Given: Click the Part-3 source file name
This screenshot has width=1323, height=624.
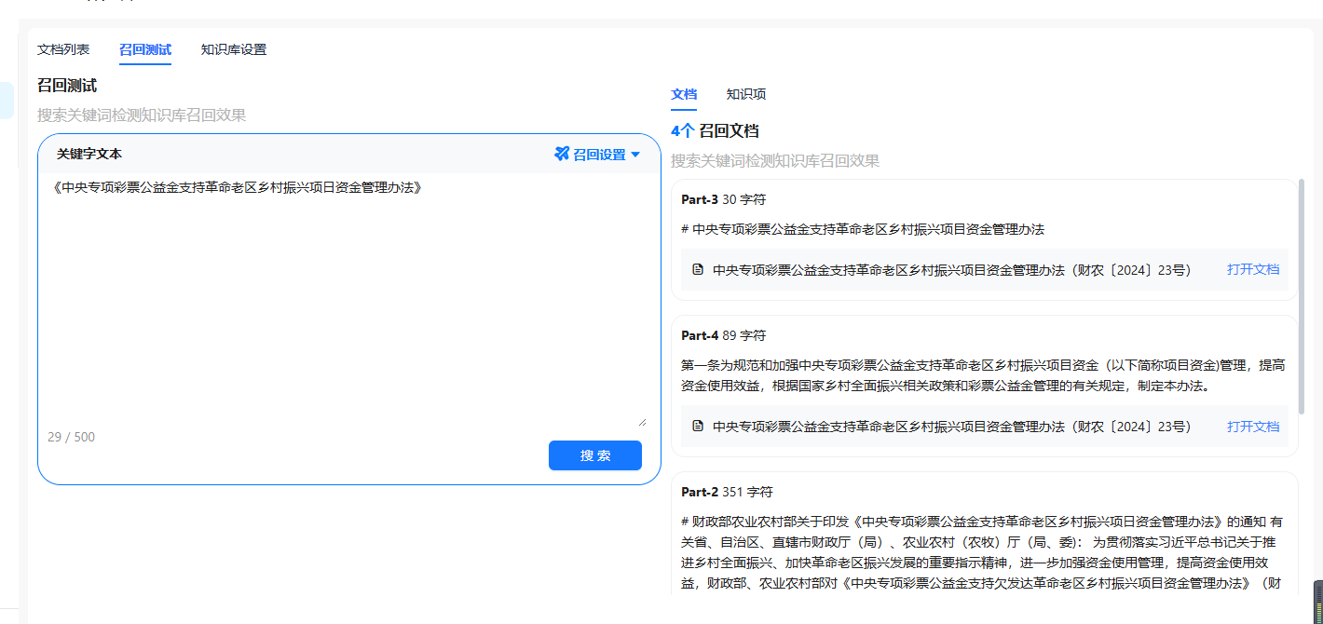Looking at the screenshot, I should point(950,270).
